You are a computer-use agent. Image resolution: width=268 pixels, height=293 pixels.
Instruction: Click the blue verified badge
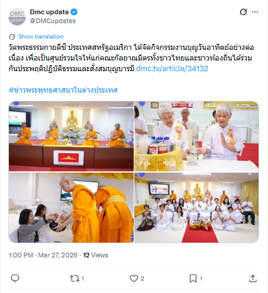click(x=74, y=12)
